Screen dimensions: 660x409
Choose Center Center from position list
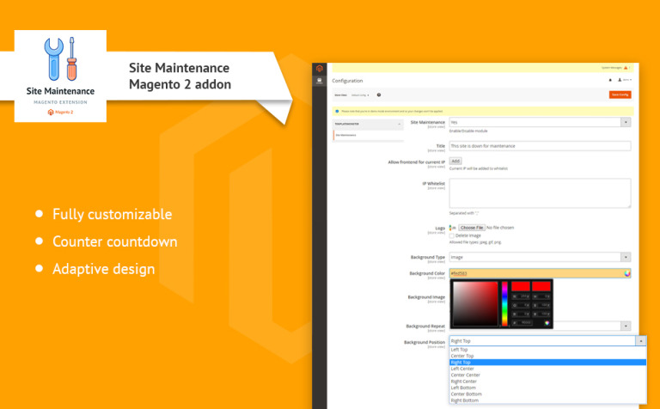point(547,375)
